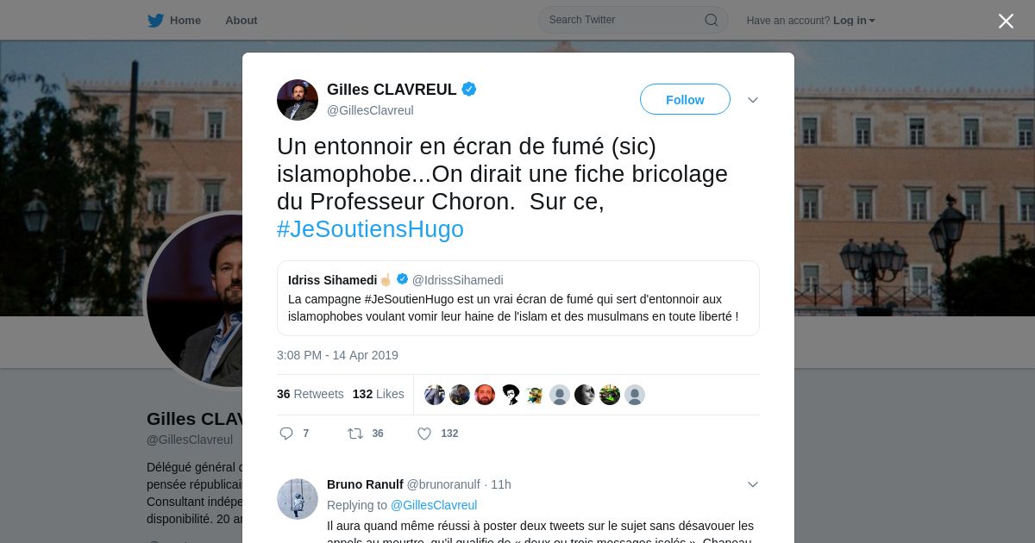View the 36 Retweets list
The image size is (1035, 543).
click(x=310, y=394)
